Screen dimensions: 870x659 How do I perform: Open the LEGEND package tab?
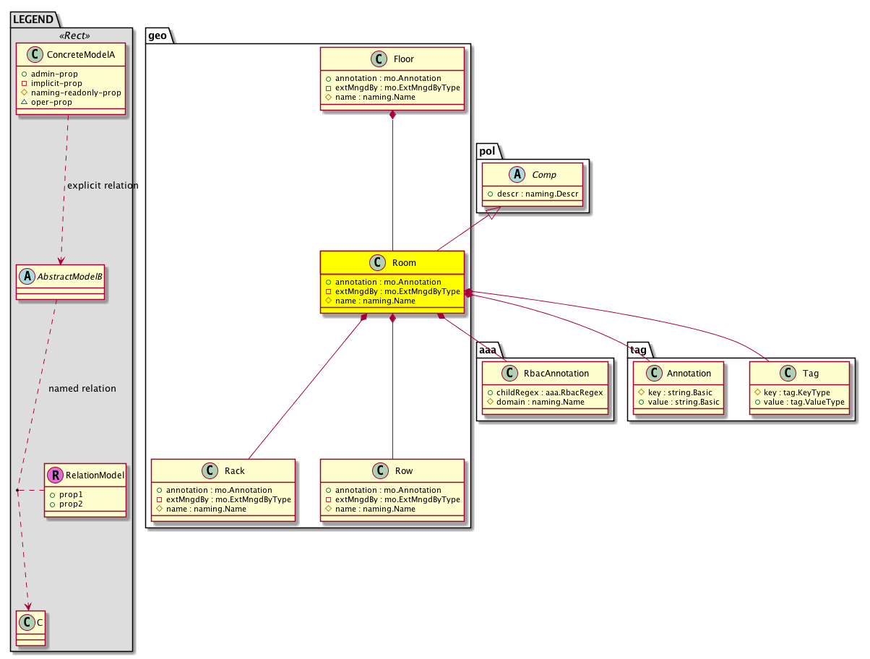[33, 19]
